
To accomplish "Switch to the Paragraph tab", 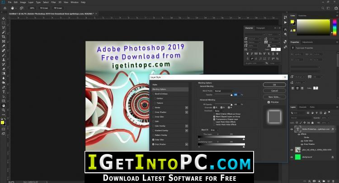I will [260, 28].
